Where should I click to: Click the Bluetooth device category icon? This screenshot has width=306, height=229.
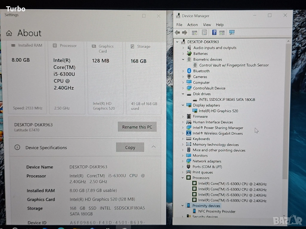189,71
